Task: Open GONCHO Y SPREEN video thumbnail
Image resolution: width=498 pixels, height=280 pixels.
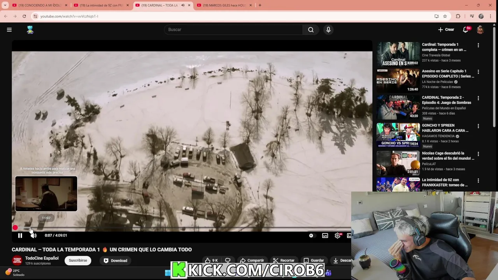Action: [x=398, y=135]
